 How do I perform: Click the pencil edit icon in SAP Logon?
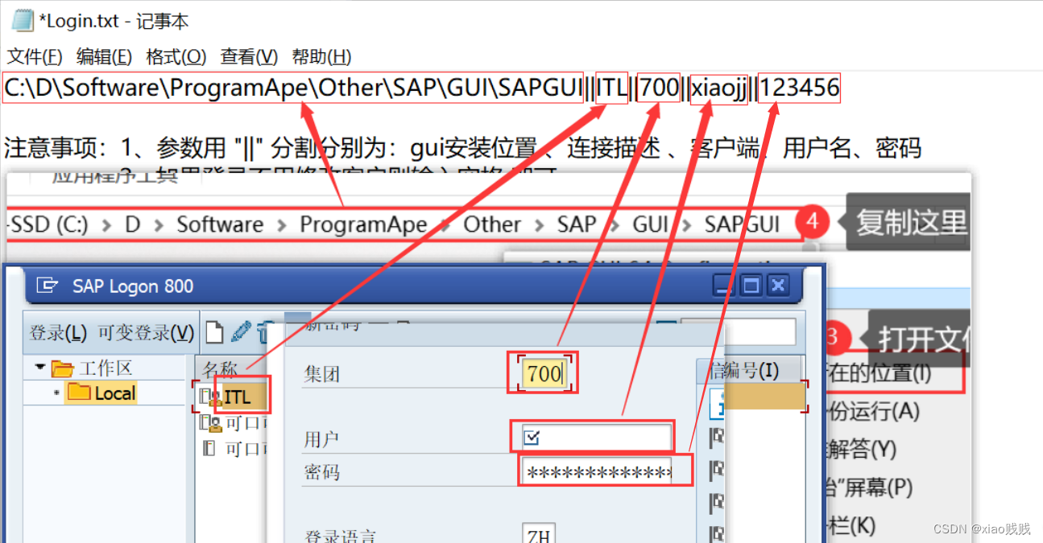click(240, 331)
